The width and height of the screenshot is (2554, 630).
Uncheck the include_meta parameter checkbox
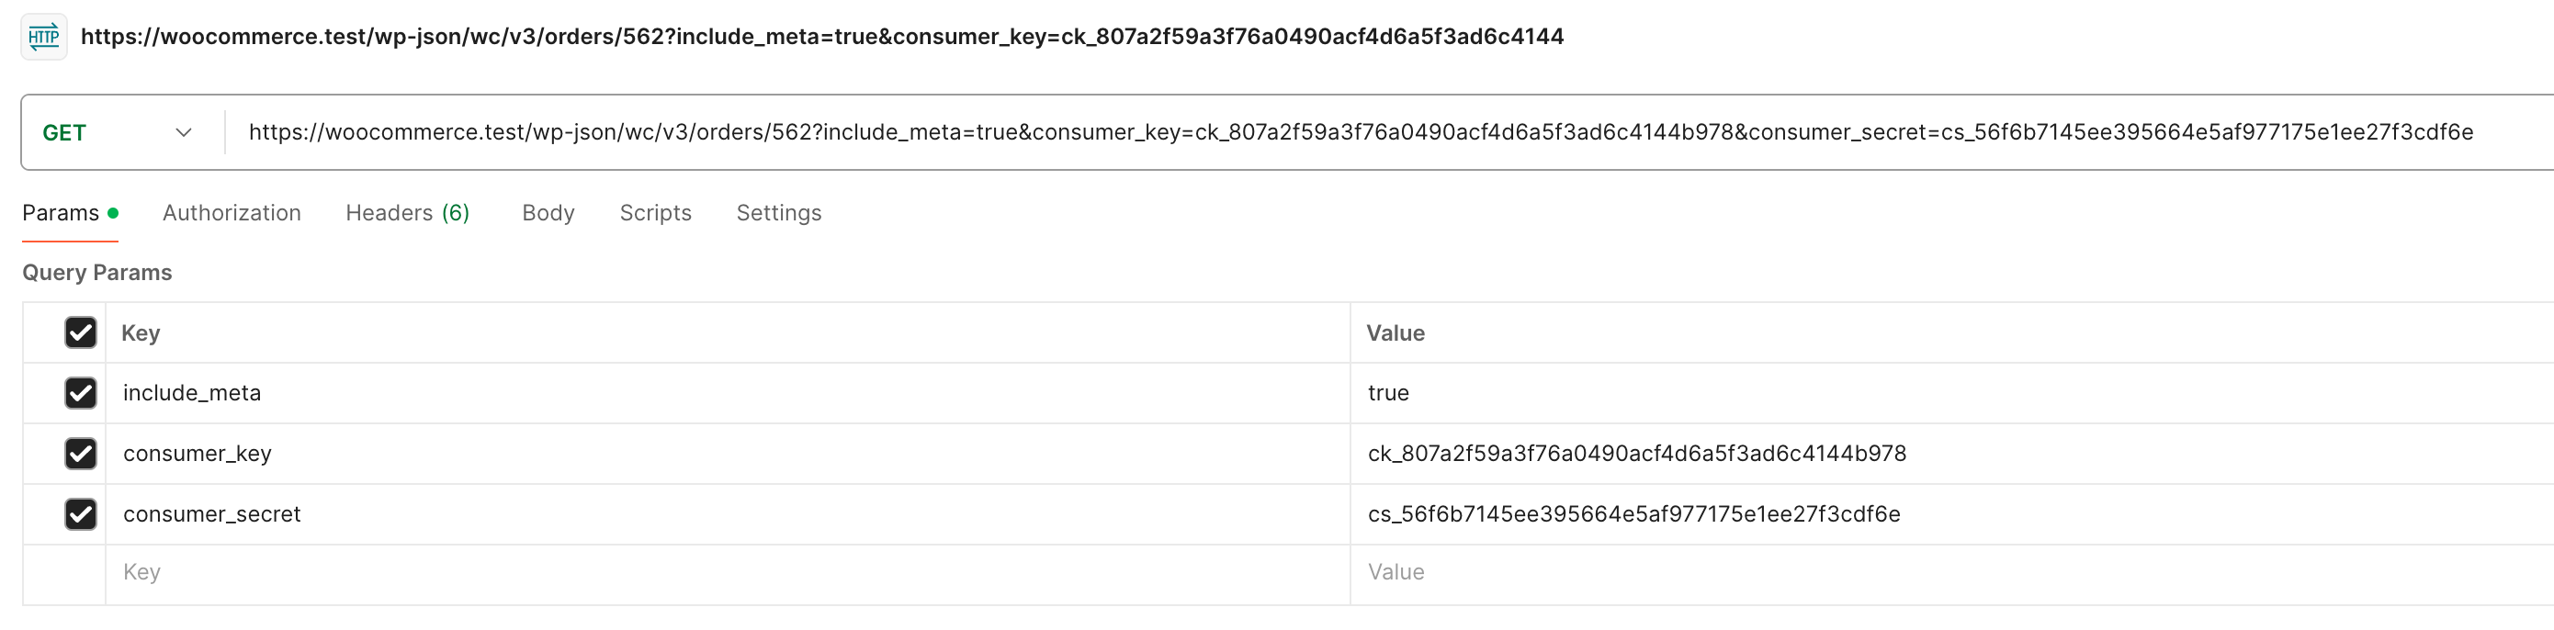[x=80, y=393]
